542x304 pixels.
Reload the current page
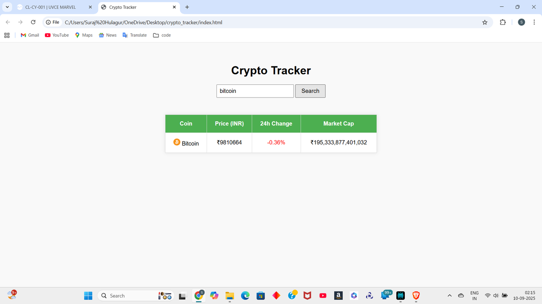click(33, 22)
